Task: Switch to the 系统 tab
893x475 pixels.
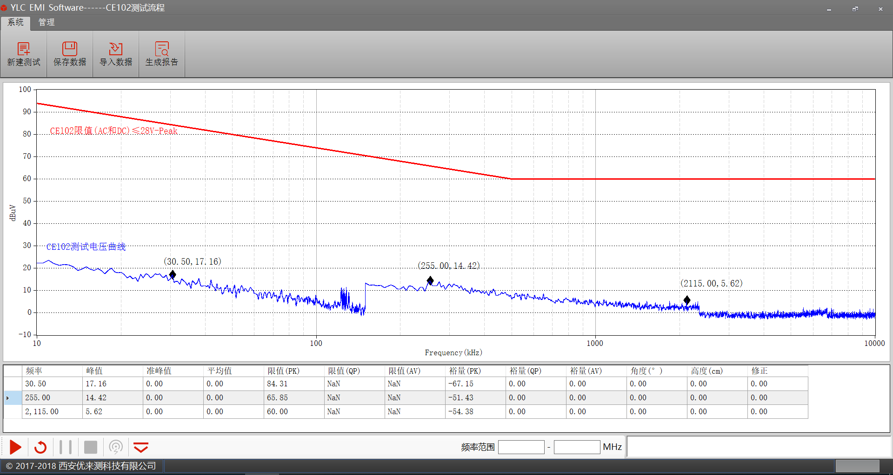Action: pyautogui.click(x=15, y=22)
